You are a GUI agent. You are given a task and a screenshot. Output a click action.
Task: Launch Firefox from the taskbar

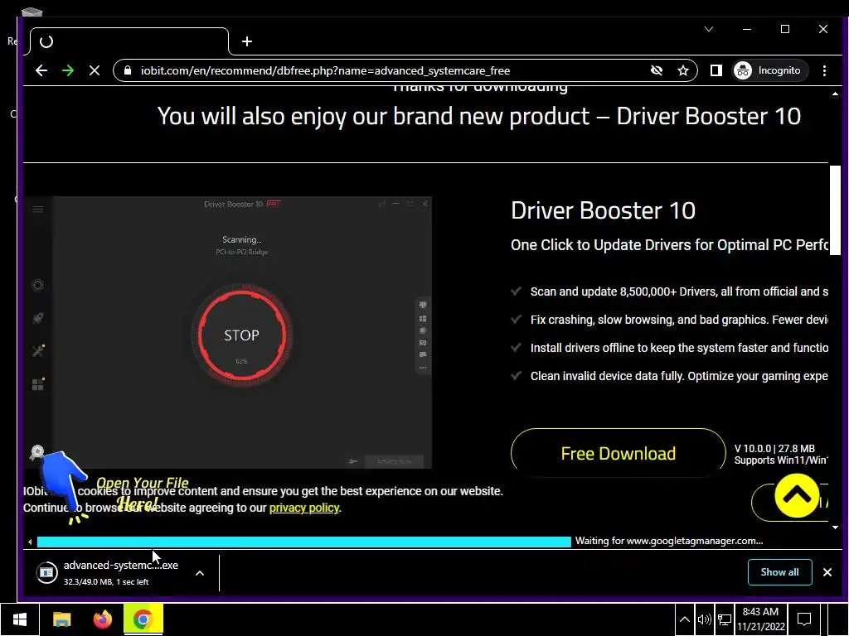(x=102, y=619)
